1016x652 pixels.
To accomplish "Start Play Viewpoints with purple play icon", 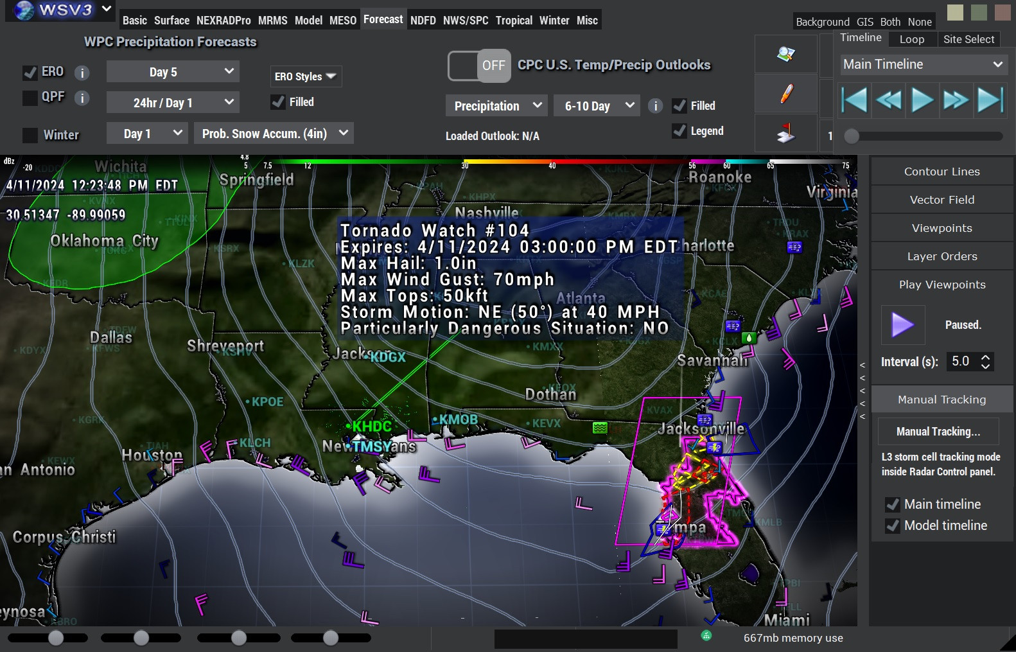I will pyautogui.click(x=902, y=325).
